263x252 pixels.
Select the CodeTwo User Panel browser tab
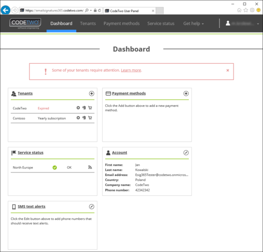(x=129, y=11)
